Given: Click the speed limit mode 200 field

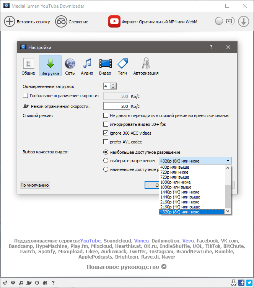Looking at the screenshot, I should click(117, 106).
